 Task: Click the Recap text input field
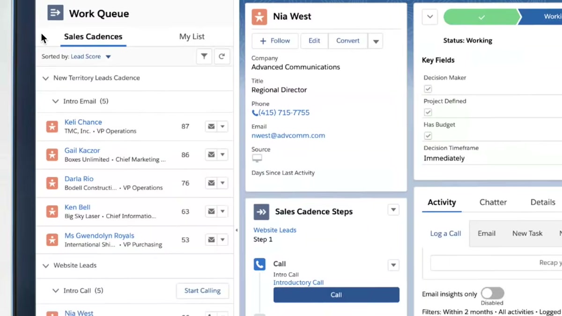[496, 263]
